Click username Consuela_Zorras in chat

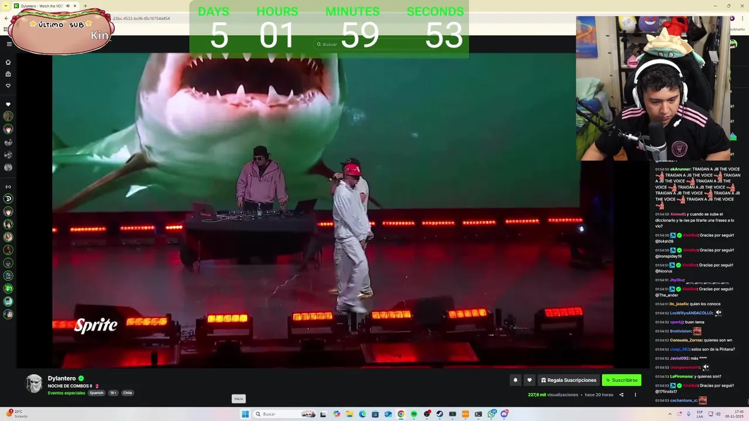coord(686,340)
